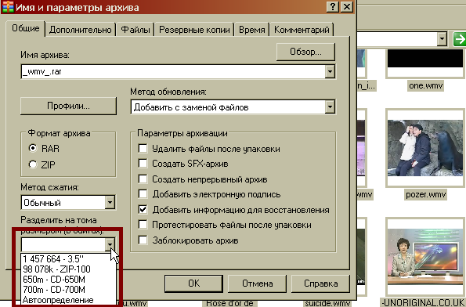
Task: Click the Rose d'or de file name
Action: coord(229,303)
